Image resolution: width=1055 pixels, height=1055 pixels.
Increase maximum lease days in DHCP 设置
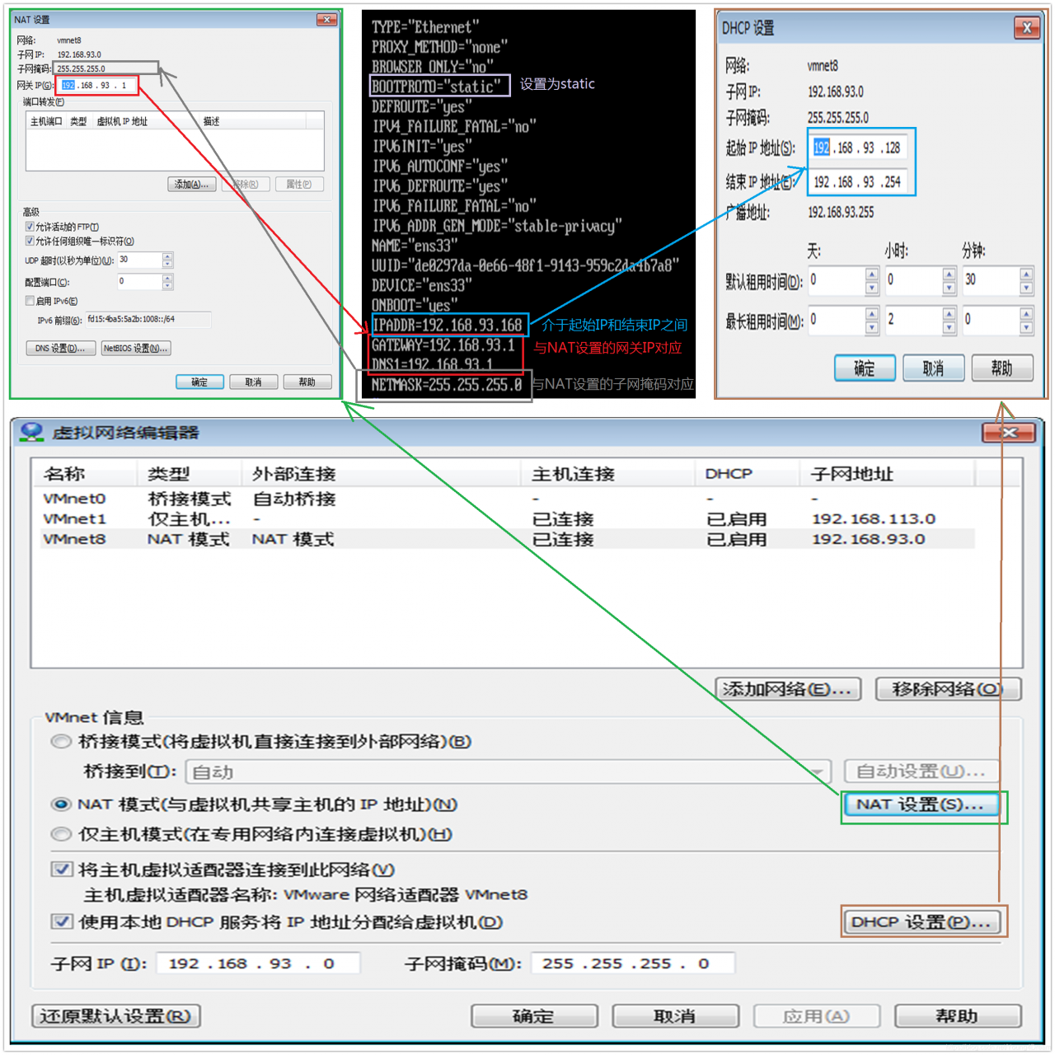pos(872,314)
